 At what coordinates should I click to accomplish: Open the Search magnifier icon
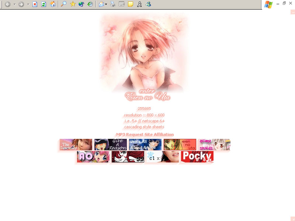click(64, 4)
